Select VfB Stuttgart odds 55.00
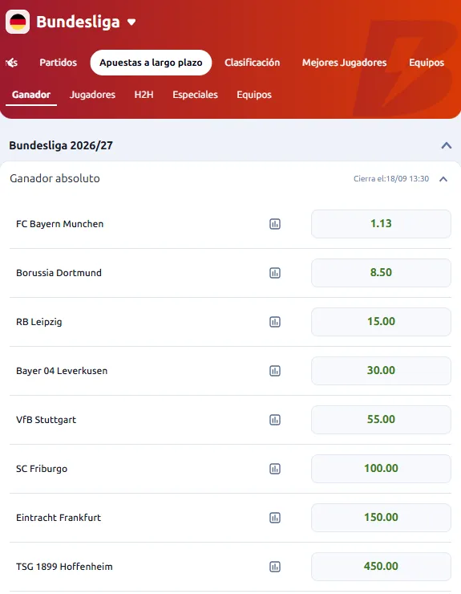The width and height of the screenshot is (461, 594). 381,420
